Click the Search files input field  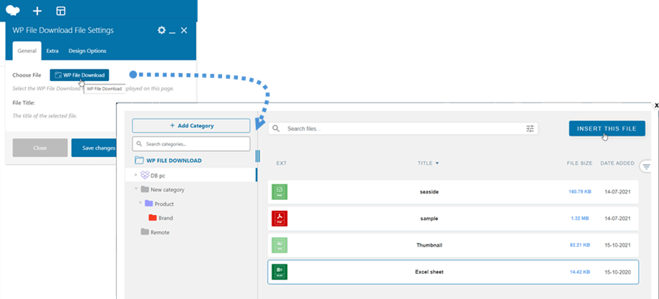pos(401,128)
